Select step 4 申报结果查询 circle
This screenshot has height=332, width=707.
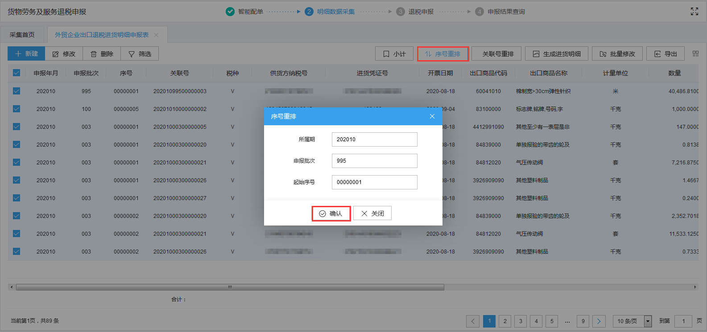480,12
